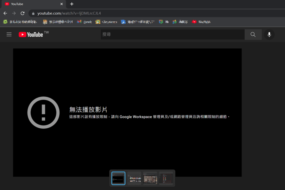The width and height of the screenshot is (285, 190).
Task: Select the third window thumbnail
Action: coord(150,178)
